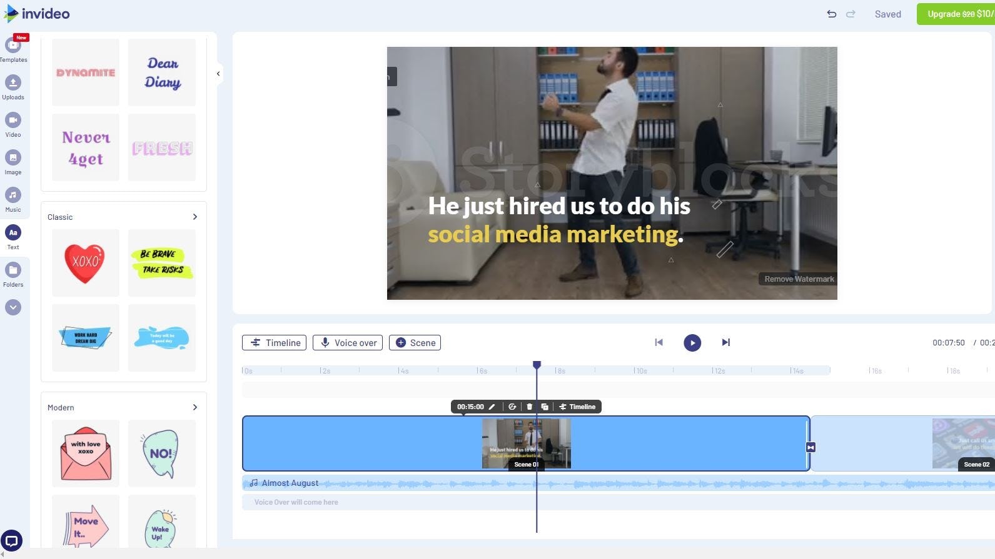Viewport: 995px width, 559px height.
Task: Skip to next scene
Action: pyautogui.click(x=726, y=342)
